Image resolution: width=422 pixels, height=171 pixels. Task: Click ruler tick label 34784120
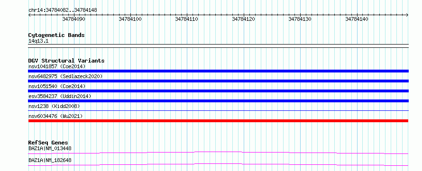(244, 19)
